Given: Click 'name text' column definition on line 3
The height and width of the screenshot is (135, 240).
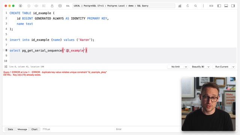Looking at the screenshot, I should tap(25, 24).
